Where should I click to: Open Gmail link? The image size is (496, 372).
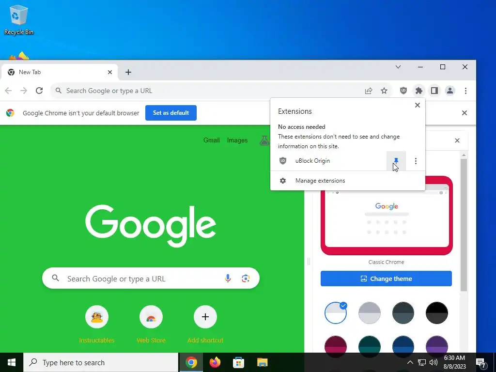tap(212, 140)
